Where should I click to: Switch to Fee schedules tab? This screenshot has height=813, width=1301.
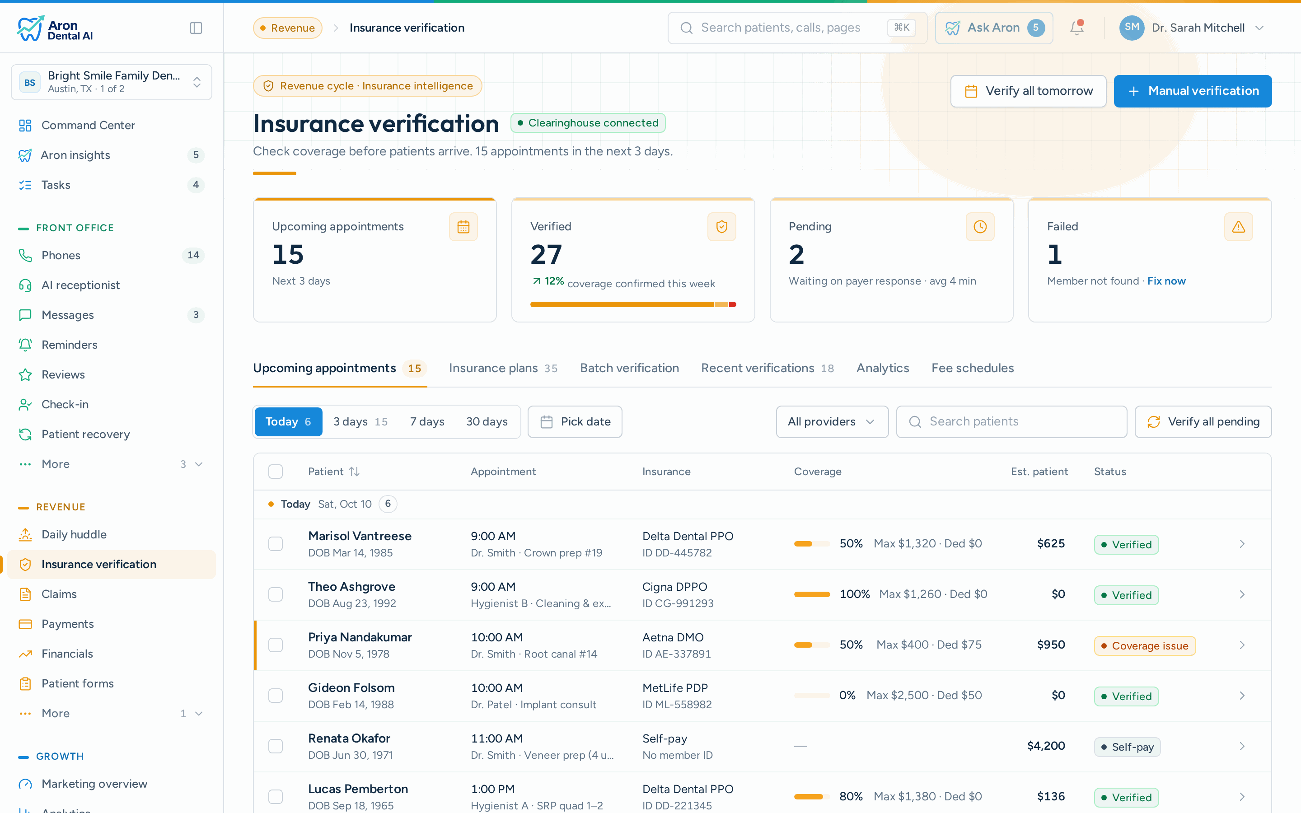pyautogui.click(x=973, y=368)
